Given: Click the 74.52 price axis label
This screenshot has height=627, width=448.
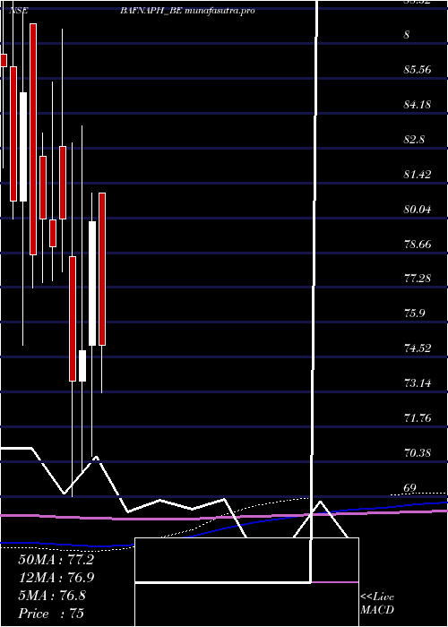Looking at the screenshot, I should coord(418,348).
